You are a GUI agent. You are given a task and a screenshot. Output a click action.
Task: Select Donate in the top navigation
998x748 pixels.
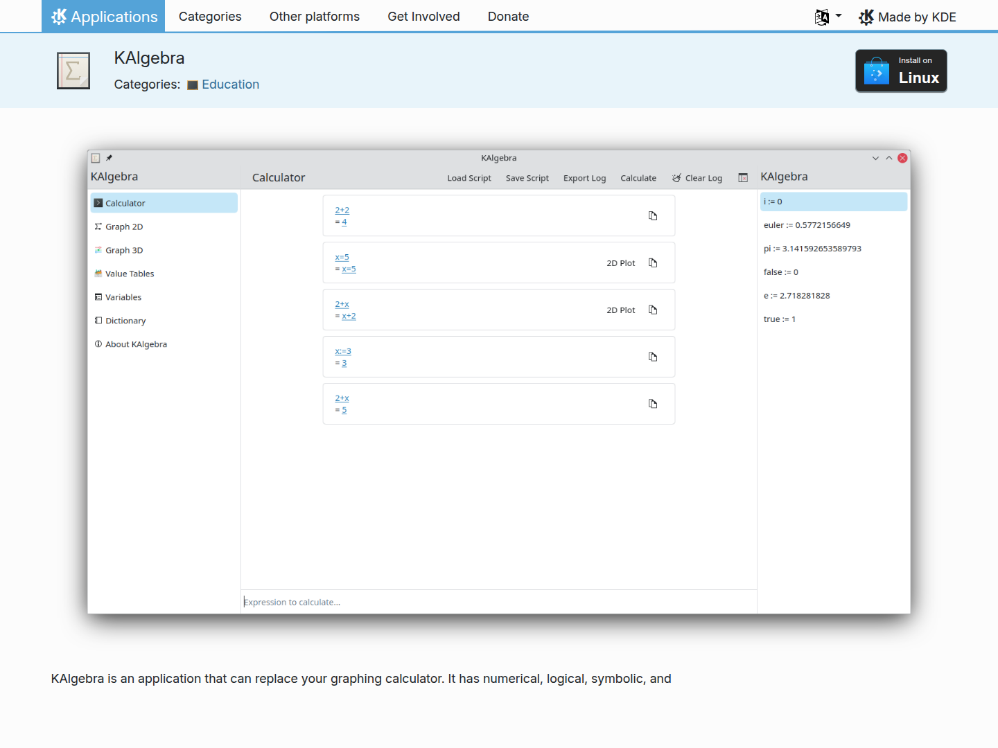coord(508,16)
